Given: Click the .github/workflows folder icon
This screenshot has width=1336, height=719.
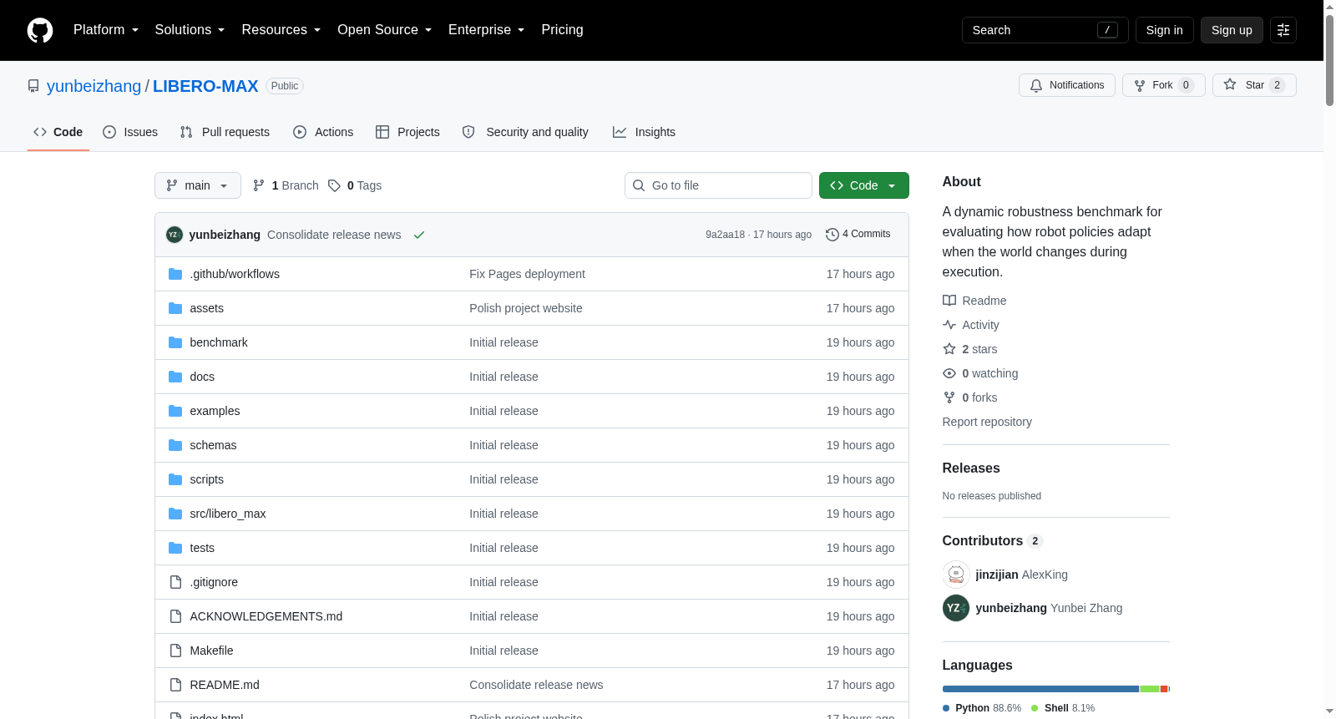Looking at the screenshot, I should (175, 274).
